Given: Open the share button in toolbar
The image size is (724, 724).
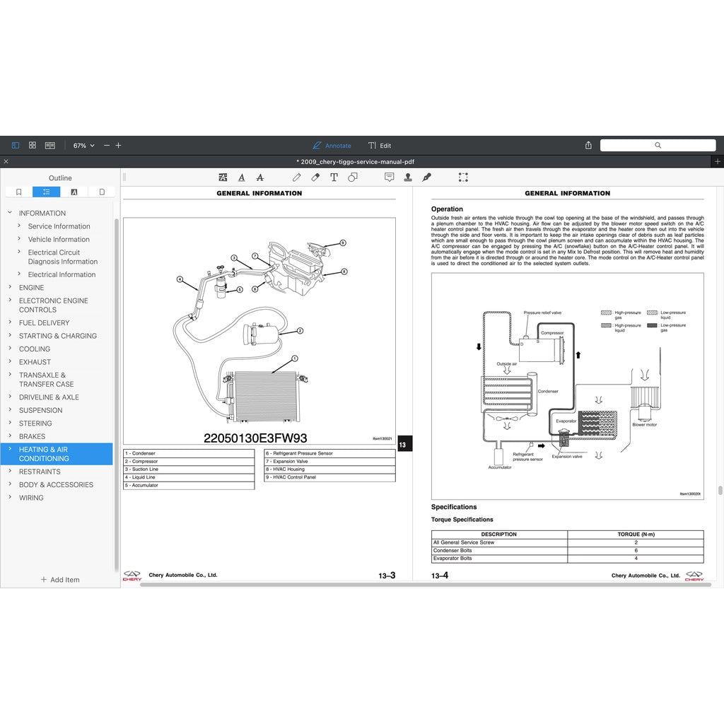Looking at the screenshot, I should [588, 146].
